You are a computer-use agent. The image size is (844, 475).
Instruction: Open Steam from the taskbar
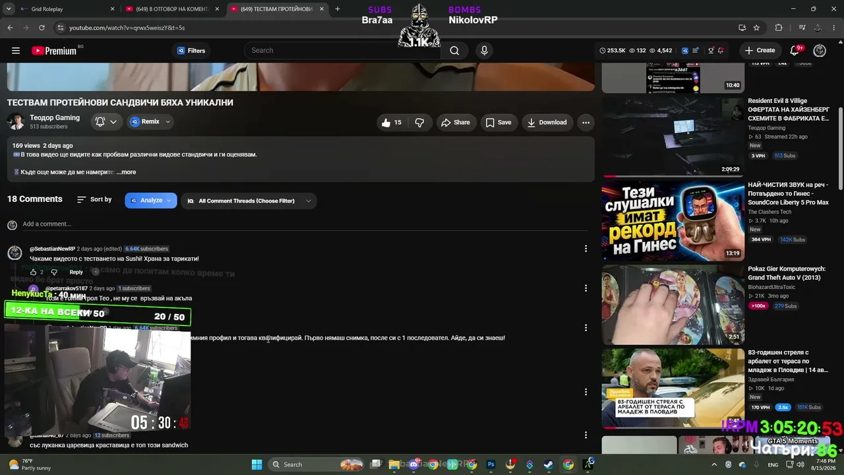point(549,464)
